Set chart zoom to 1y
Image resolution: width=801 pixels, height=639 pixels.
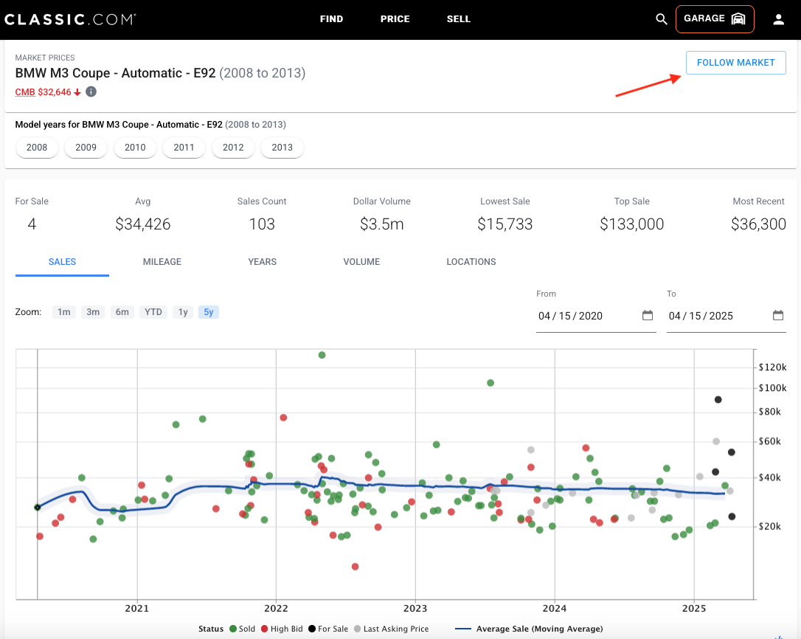(x=183, y=312)
